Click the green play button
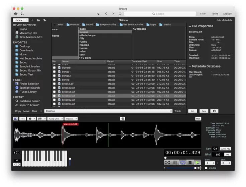246x187 pixels. coord(198,163)
